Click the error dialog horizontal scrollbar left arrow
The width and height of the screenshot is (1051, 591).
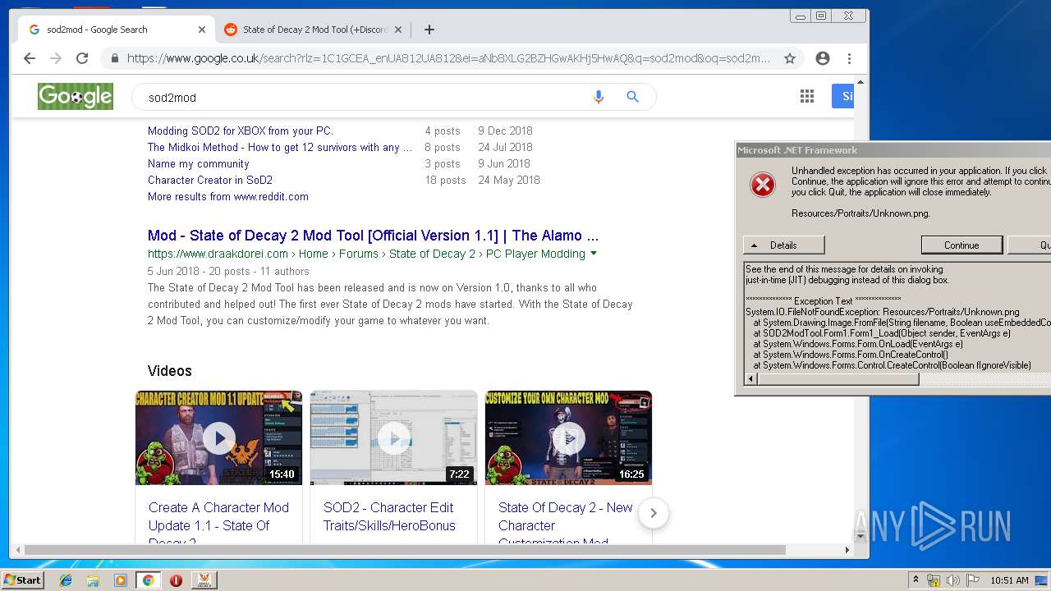tap(750, 378)
